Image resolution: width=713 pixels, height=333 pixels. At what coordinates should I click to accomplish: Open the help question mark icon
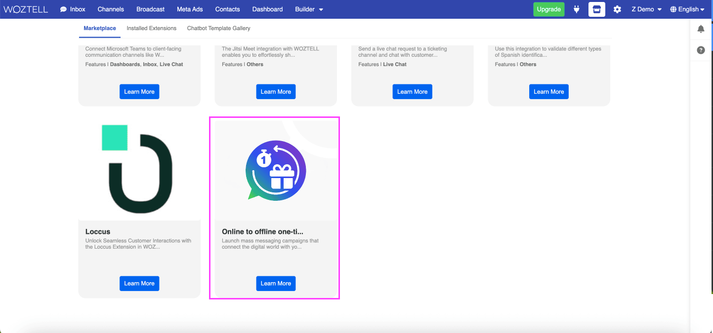coord(701,50)
